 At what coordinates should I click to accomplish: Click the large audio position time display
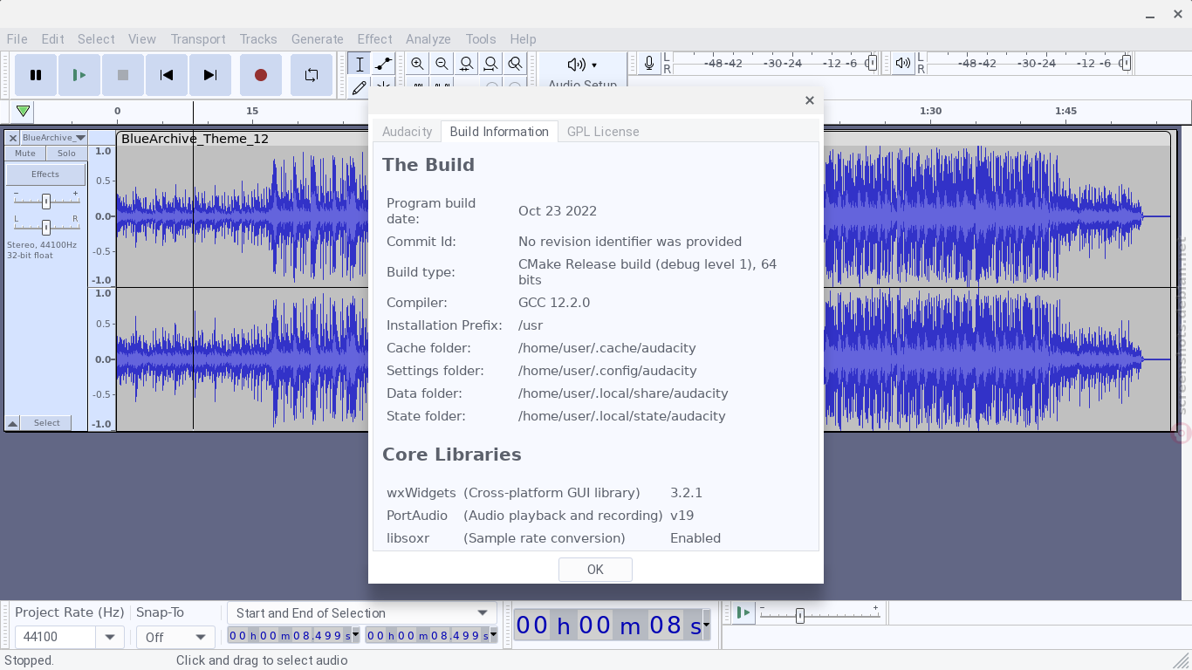(x=608, y=626)
